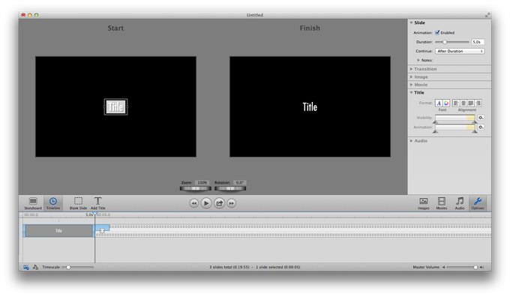Switch to Storyboard view
Screen dimensions: 510x297
[33, 203]
